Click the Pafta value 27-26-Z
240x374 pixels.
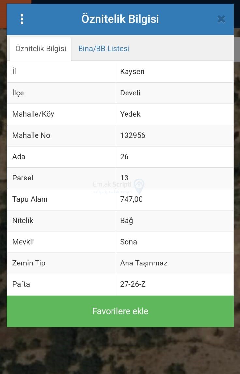133,284
